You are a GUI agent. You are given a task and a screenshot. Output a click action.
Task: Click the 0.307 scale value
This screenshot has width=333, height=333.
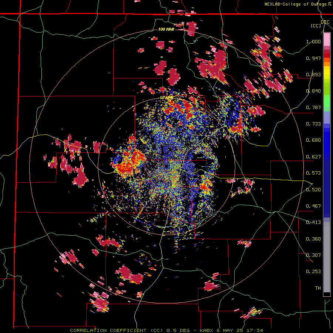[x=313, y=255]
